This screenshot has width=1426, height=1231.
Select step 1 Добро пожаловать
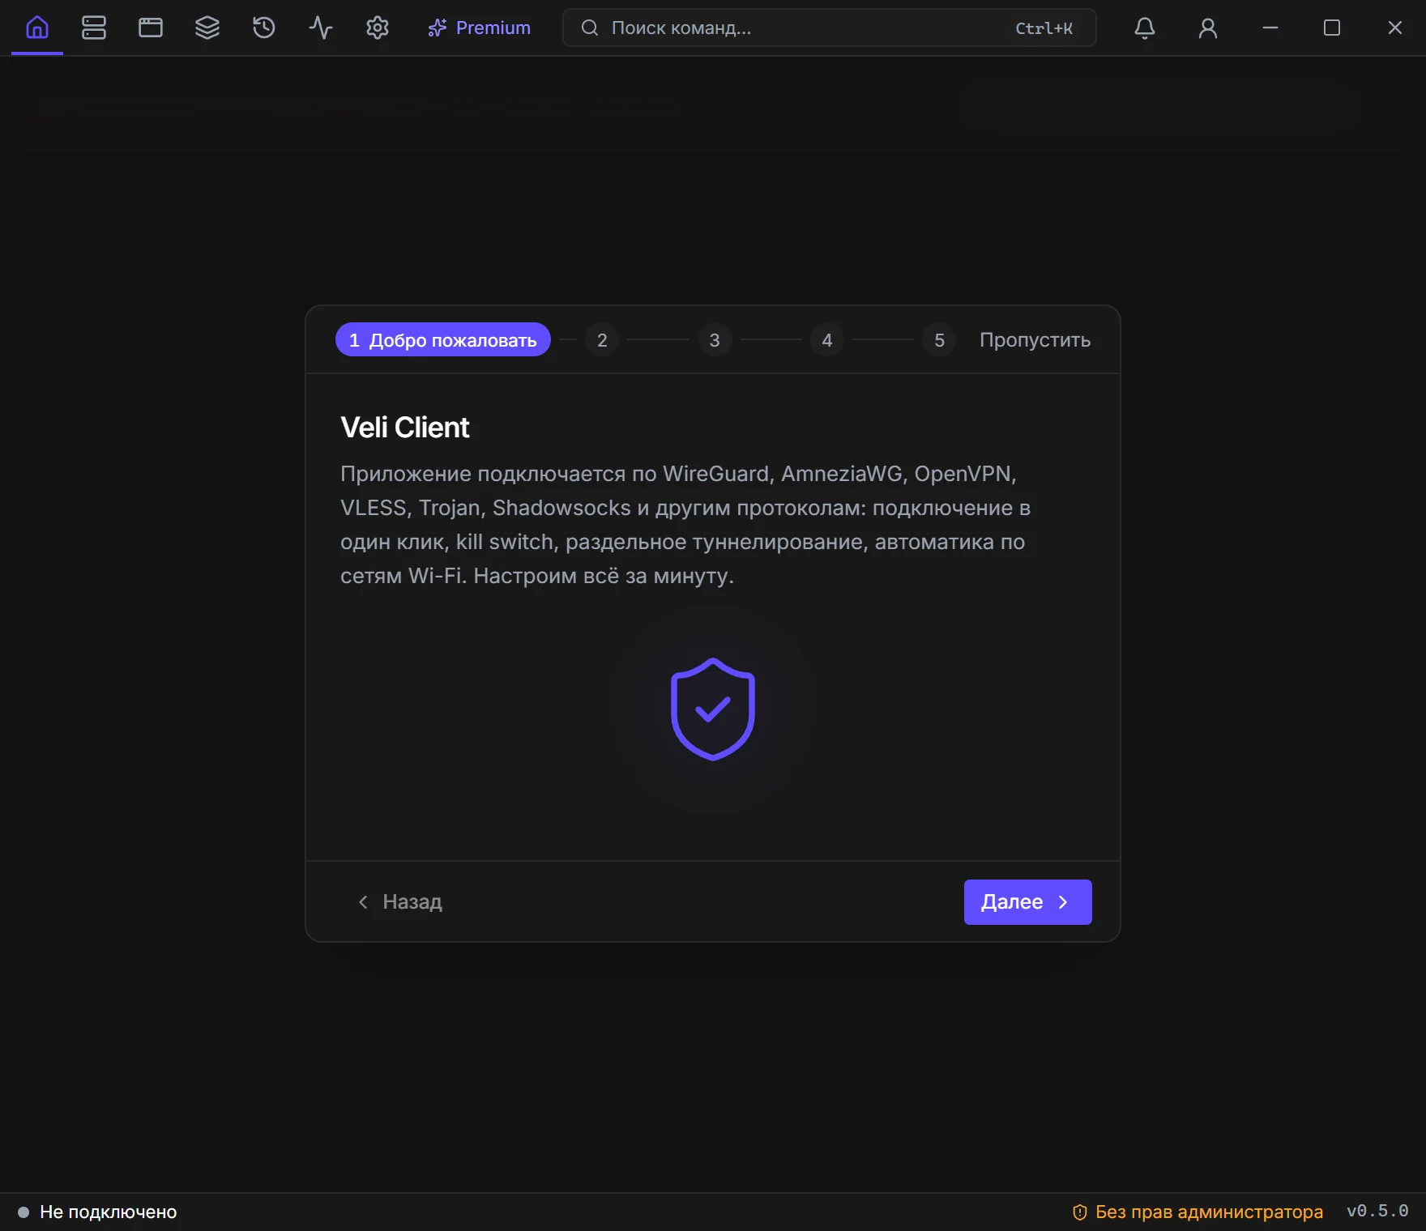[443, 339]
